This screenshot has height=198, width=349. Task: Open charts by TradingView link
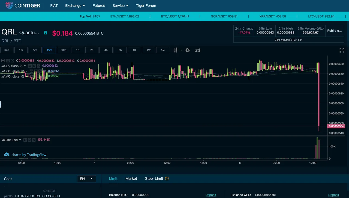29,155
